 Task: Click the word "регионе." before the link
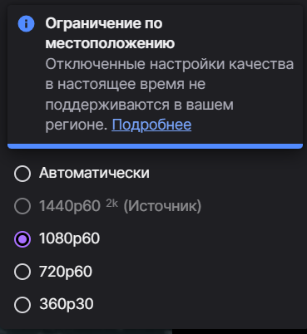pyautogui.click(x=77, y=125)
